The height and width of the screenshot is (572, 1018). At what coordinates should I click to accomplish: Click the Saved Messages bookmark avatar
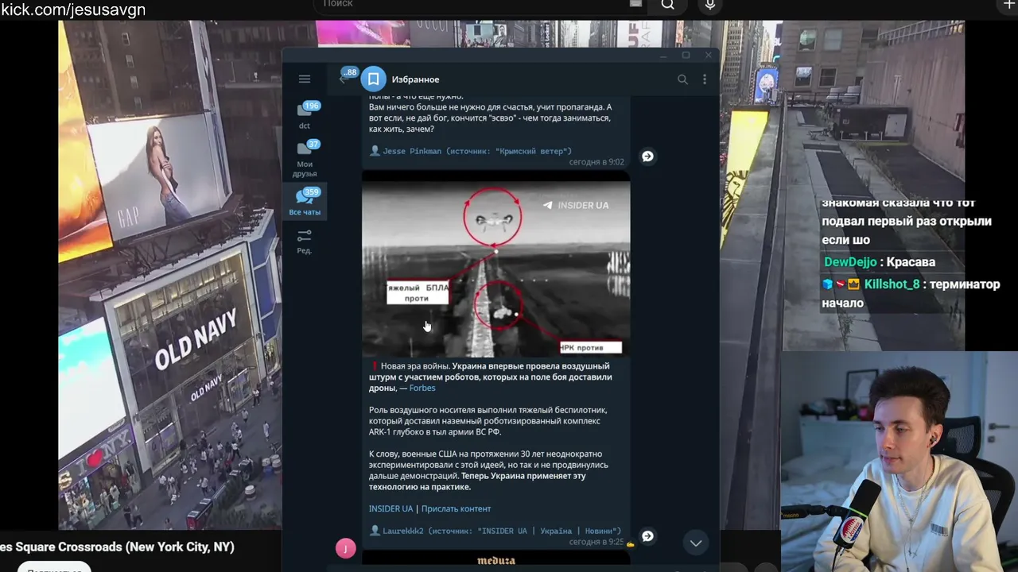click(373, 79)
